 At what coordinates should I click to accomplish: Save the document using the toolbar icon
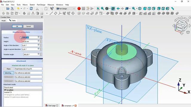coord(12,9)
